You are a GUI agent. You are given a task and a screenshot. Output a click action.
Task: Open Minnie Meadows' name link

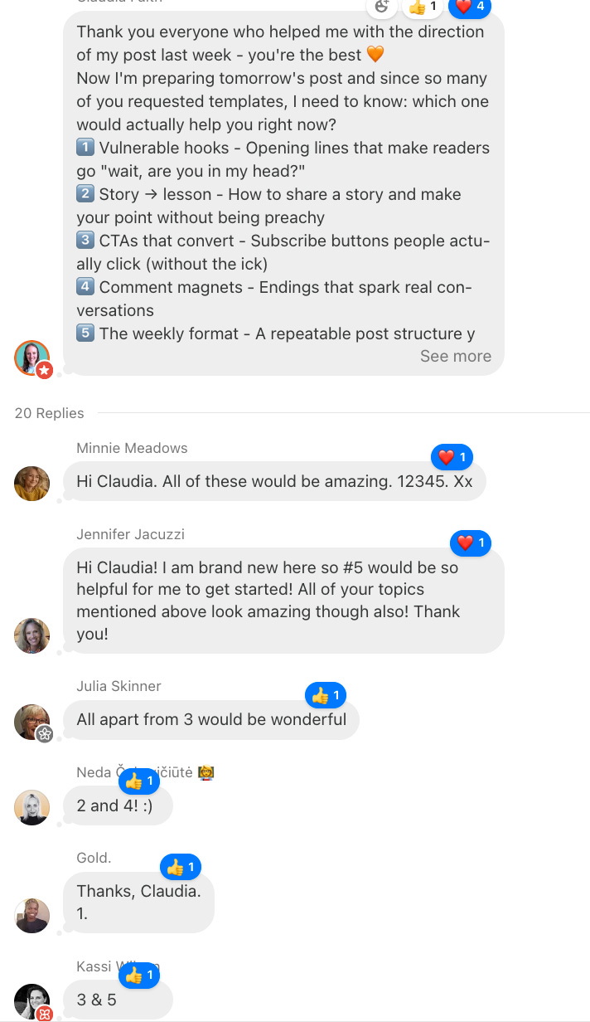point(132,448)
